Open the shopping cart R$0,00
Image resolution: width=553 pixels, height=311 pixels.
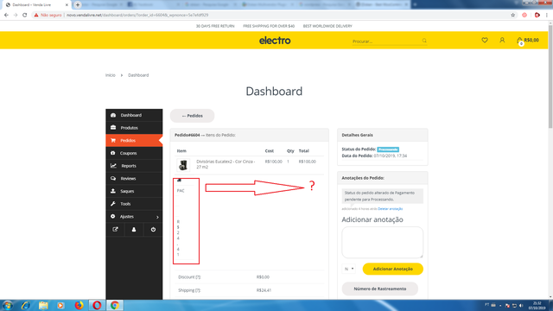(528, 41)
